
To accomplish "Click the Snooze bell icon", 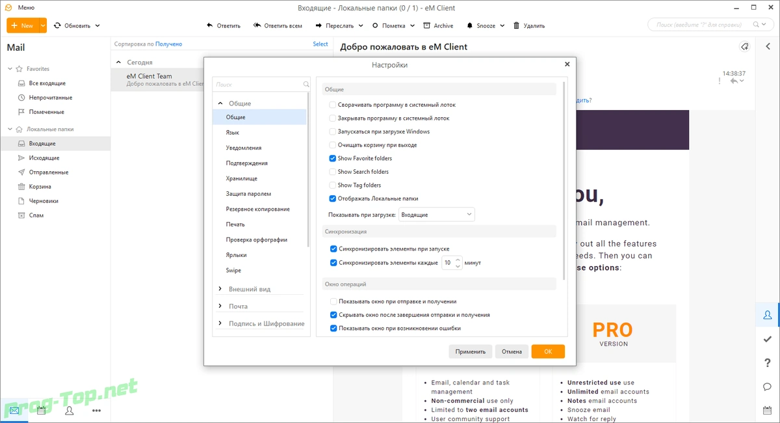I will click(x=469, y=25).
